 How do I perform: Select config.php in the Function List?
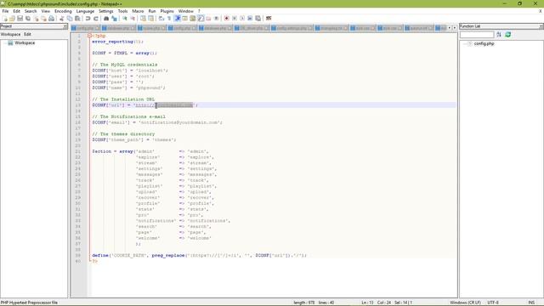point(484,43)
